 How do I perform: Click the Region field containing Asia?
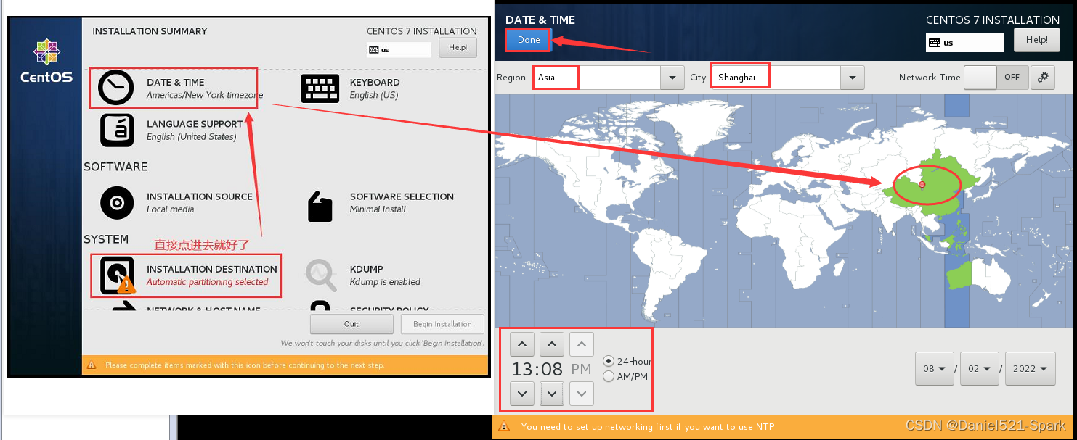coord(597,78)
